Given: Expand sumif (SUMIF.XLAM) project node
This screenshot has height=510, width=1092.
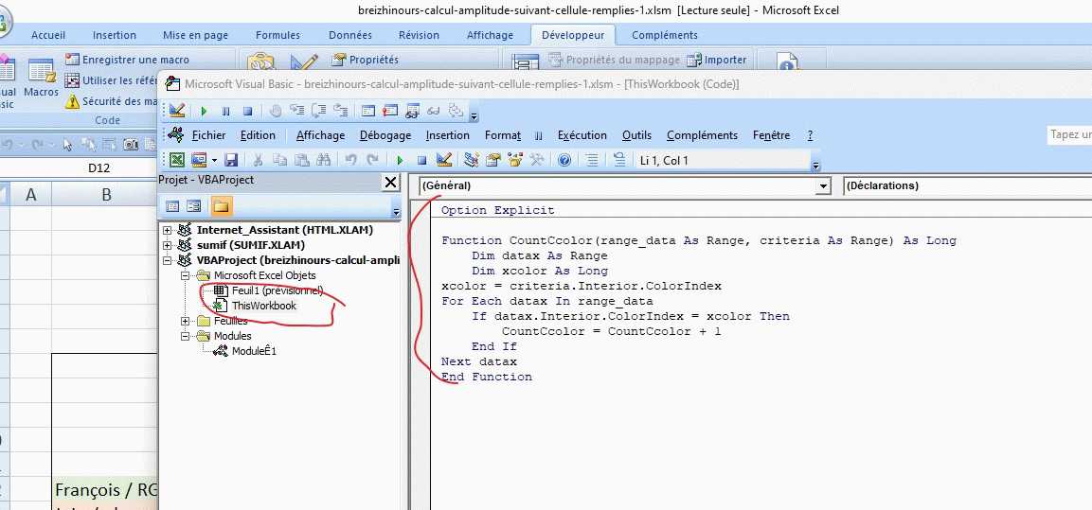Looking at the screenshot, I should click(167, 245).
